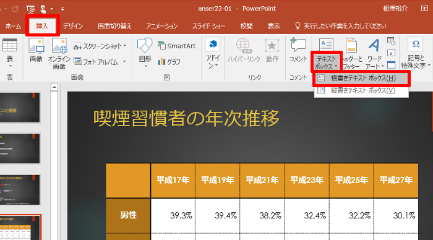Add a new コメント
Viewport: 433px width, 240px height.
(x=298, y=50)
